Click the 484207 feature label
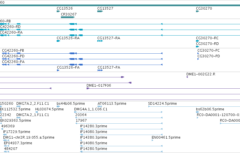The width and height of the screenshot is (240, 153). point(11,149)
